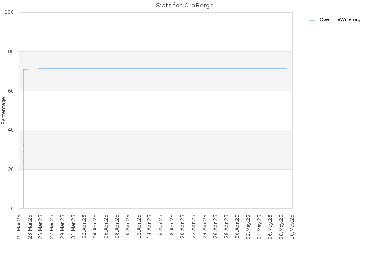The height and width of the screenshot is (278, 371).
Task: Click the 08.Apr.25 date label
Action: (x=117, y=227)
